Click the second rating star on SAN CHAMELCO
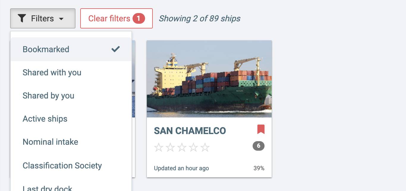406x191 pixels. tap(170, 147)
